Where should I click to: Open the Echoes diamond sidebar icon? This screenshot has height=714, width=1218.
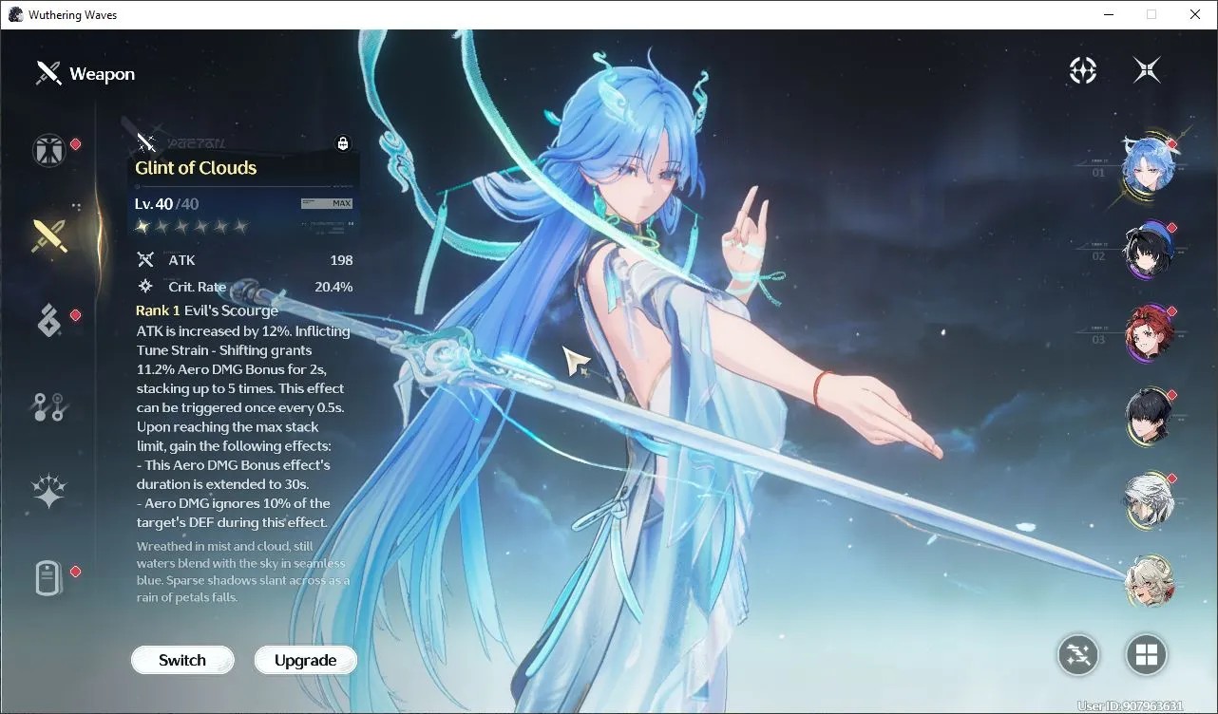coord(49,321)
